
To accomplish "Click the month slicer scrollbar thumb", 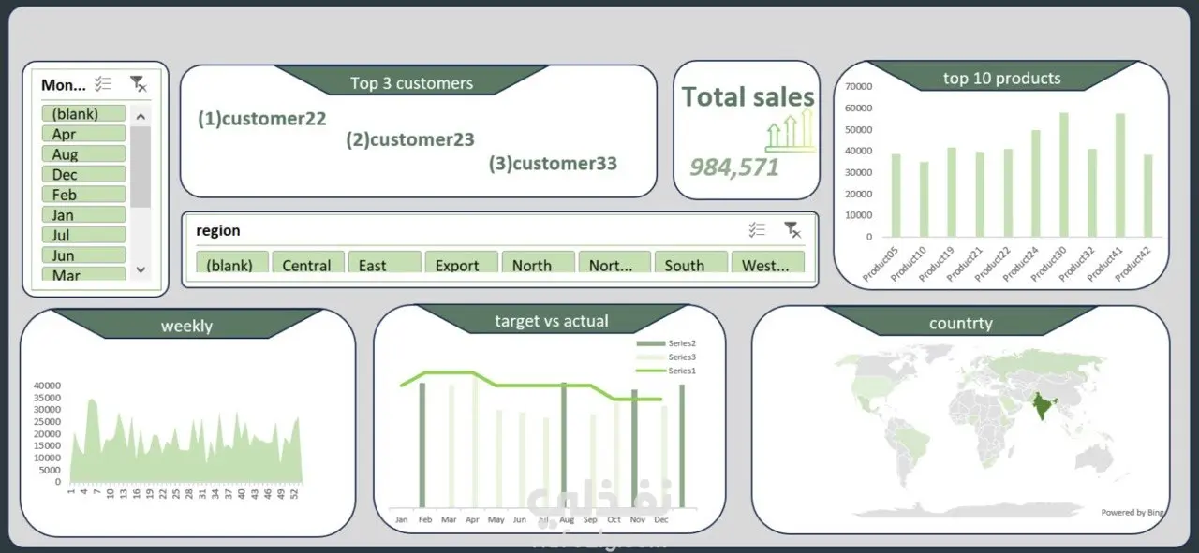I will tap(141, 167).
